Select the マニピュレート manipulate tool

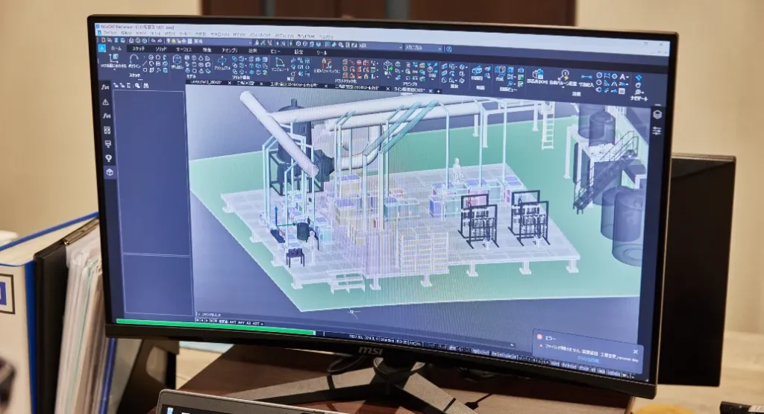coord(281,64)
